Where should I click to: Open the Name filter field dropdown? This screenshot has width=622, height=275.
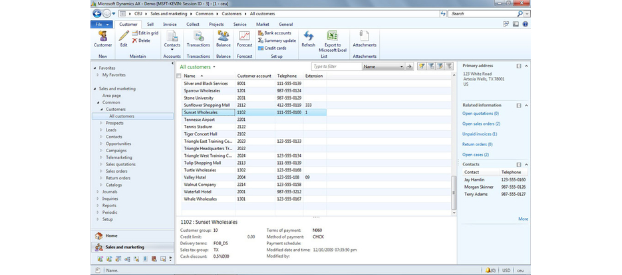coord(401,66)
